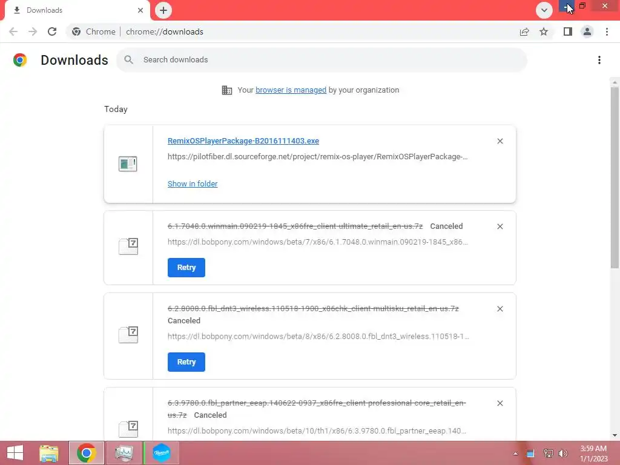Go back using the browser back arrow
This screenshot has height=465, width=620.
pos(13,31)
